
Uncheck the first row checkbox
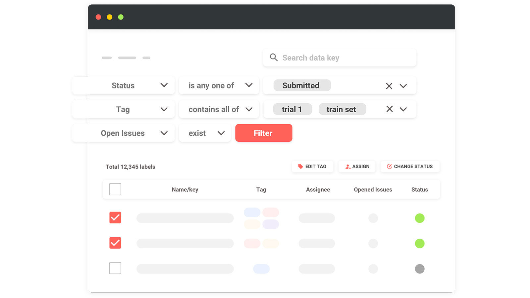click(115, 218)
